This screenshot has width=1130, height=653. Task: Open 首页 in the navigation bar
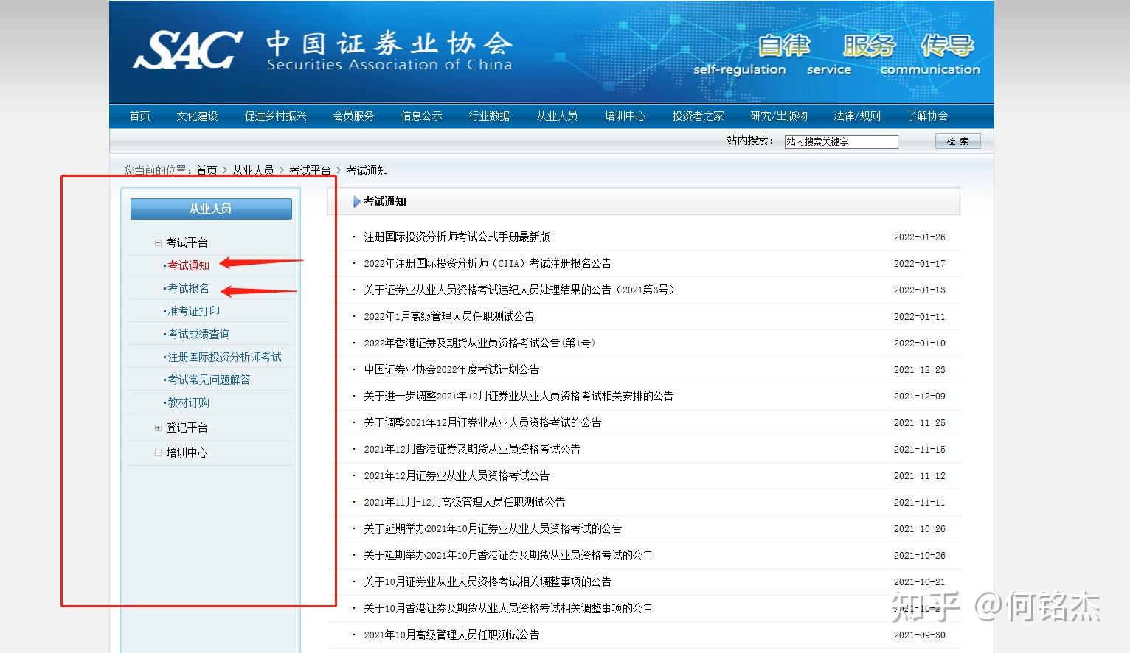pos(140,116)
